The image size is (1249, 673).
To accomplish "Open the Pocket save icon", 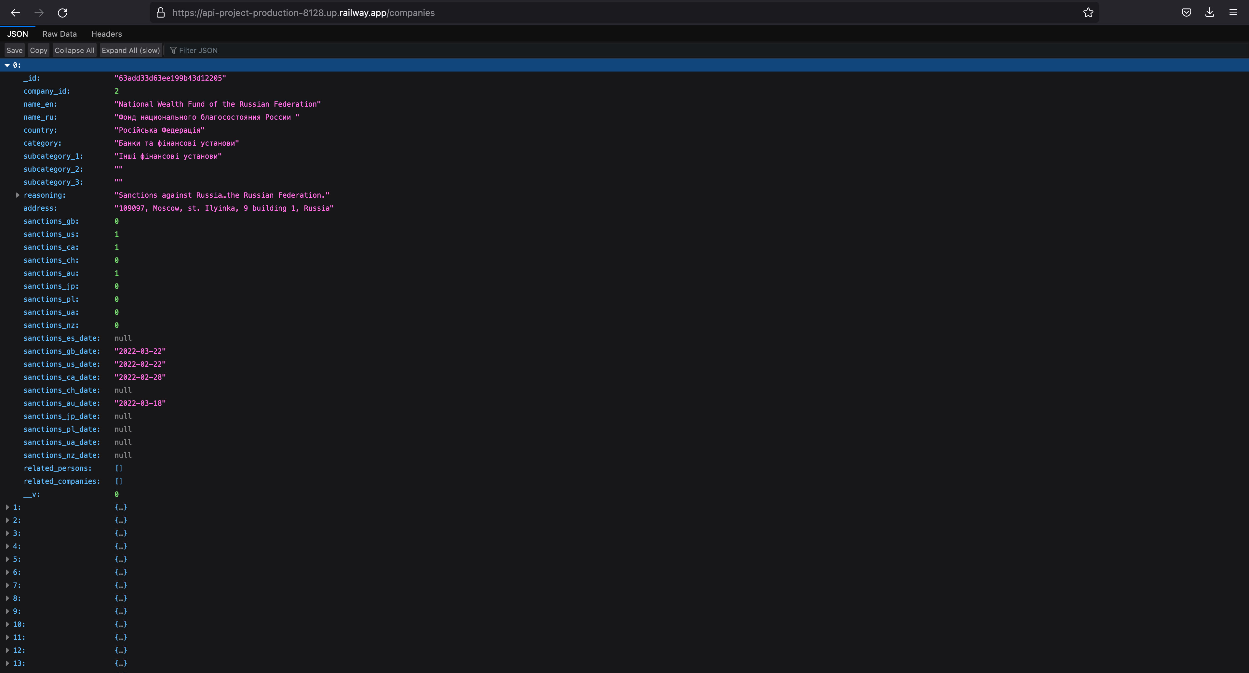I will coord(1186,13).
